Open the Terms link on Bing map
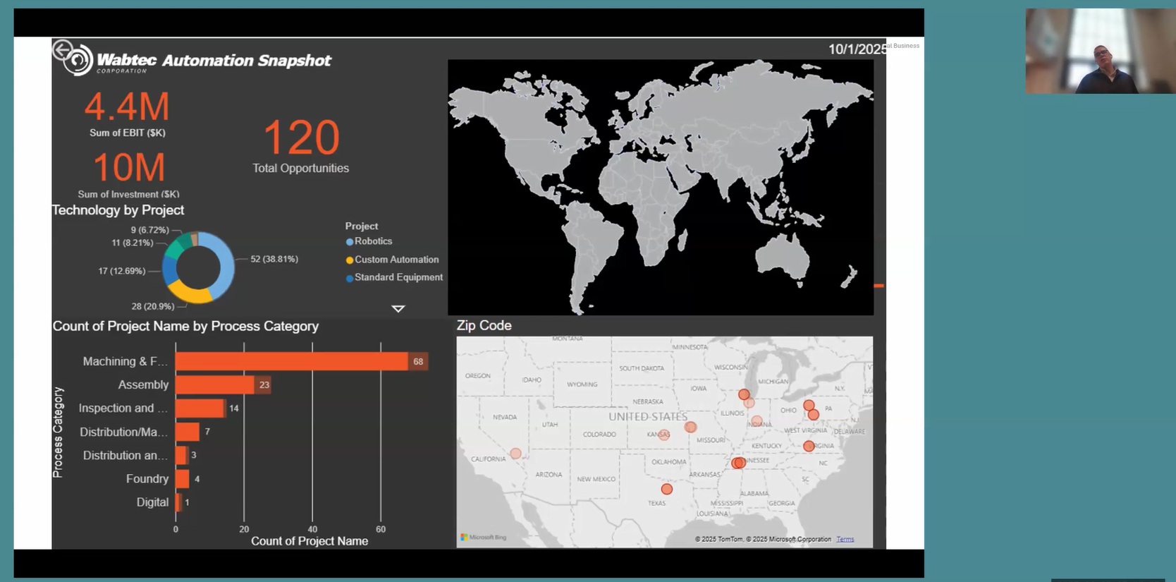Image resolution: width=1176 pixels, height=582 pixels. click(x=845, y=540)
